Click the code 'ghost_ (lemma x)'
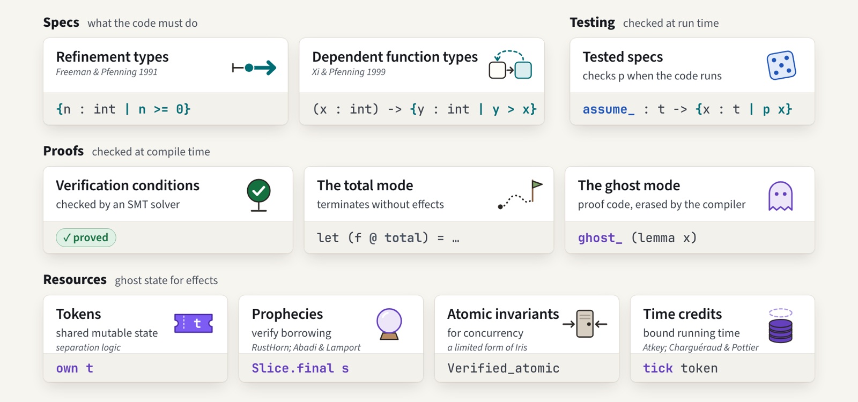 tap(637, 238)
